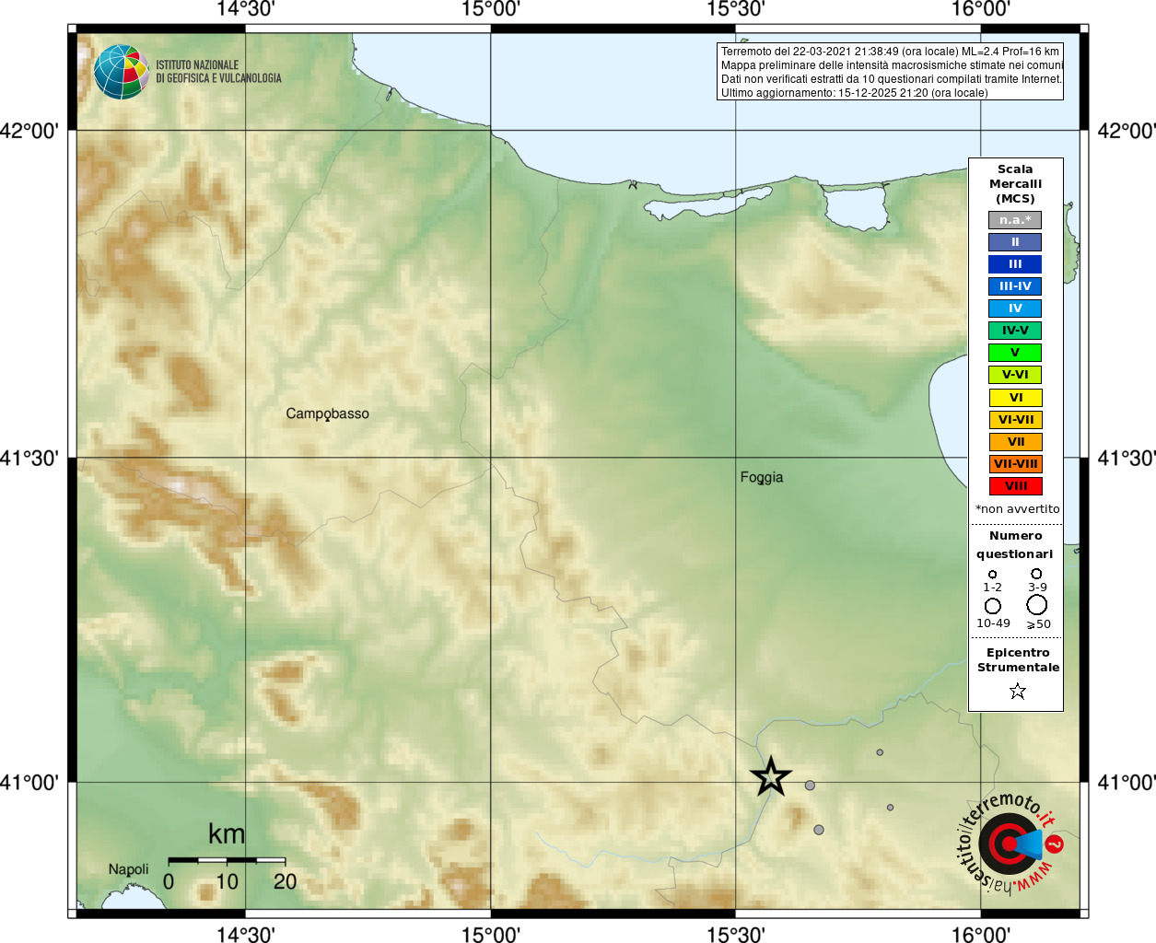
Task: Click the n.a.* gray legend swatch
Action: click(1015, 220)
